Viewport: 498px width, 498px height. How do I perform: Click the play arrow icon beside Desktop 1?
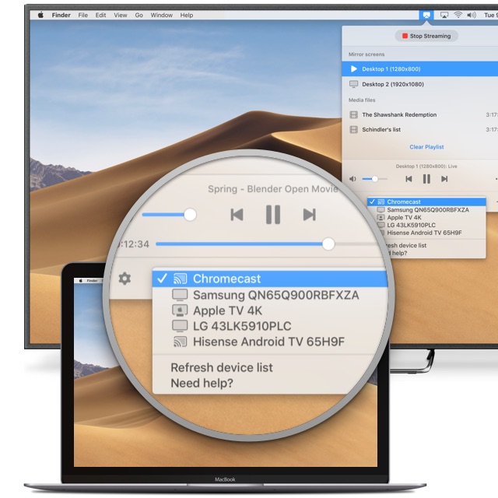pyautogui.click(x=353, y=69)
